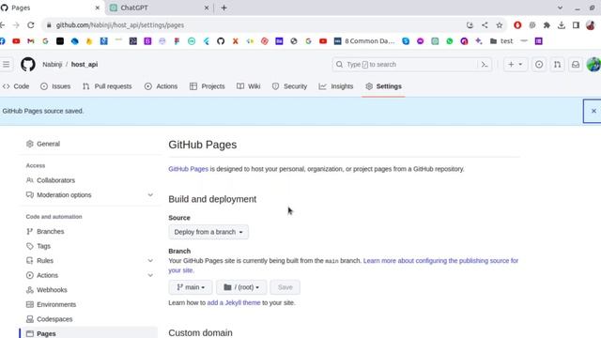Viewport: 601px width, 338px height.
Task: Expand the Rules section chevron
Action: pyautogui.click(x=150, y=261)
